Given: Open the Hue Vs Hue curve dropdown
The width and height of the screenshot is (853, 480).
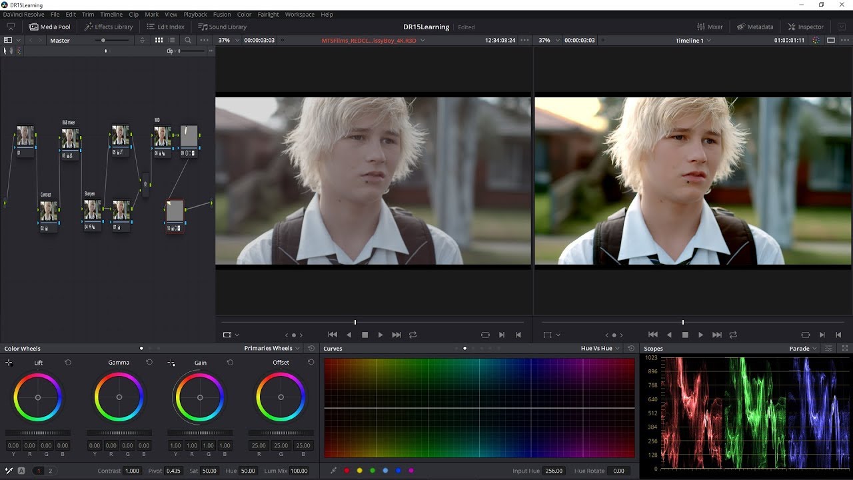Looking at the screenshot, I should tap(600, 348).
